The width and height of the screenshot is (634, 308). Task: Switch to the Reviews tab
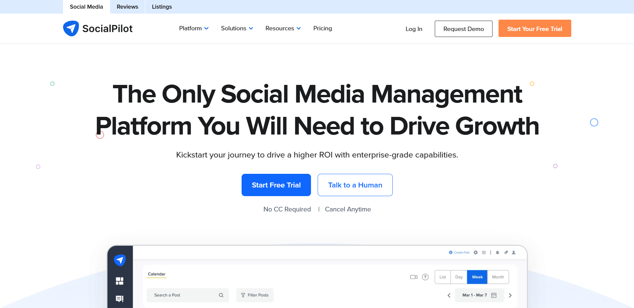click(127, 7)
